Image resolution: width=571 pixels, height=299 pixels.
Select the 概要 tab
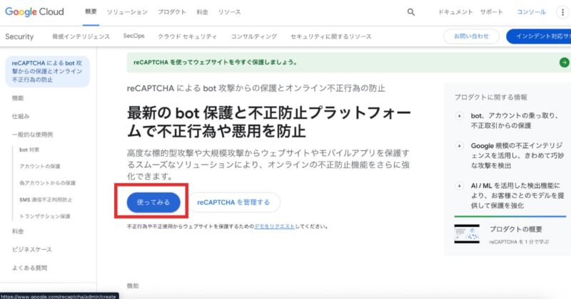[91, 11]
